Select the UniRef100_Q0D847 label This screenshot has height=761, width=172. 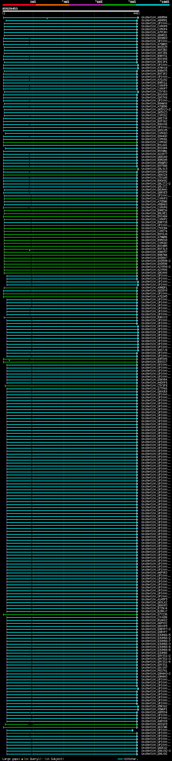point(154,258)
